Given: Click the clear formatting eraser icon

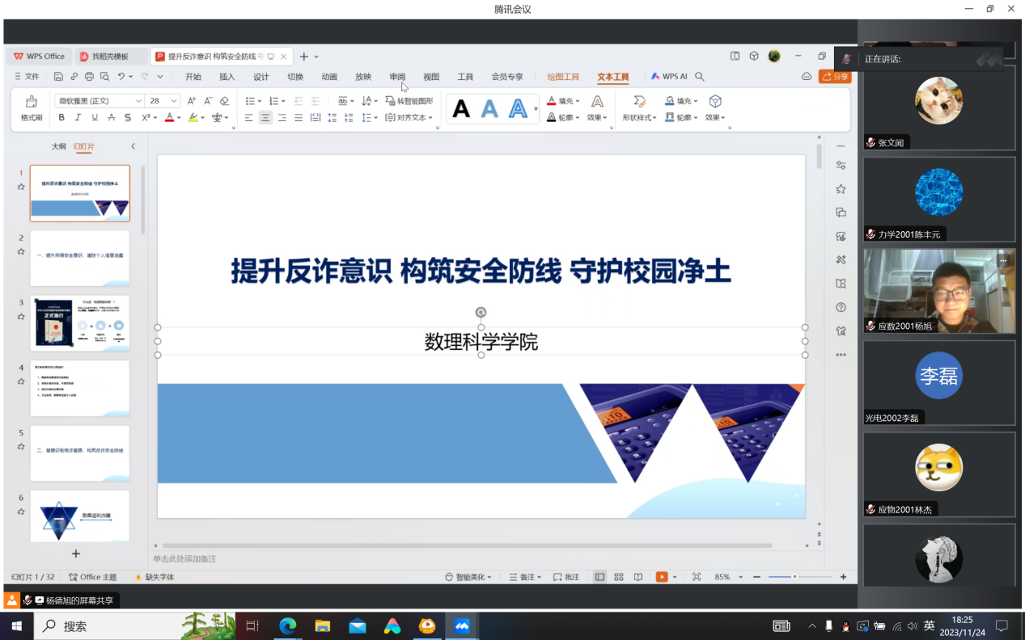Looking at the screenshot, I should [x=224, y=101].
